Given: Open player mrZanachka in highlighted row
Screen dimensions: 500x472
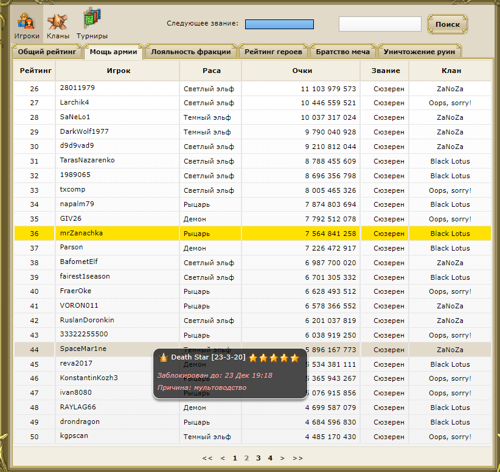Looking at the screenshot, I should [x=82, y=233].
